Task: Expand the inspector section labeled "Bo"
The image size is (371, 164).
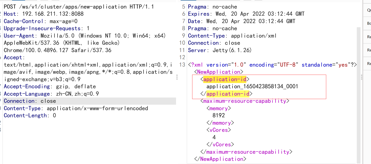Action: point(369,23)
